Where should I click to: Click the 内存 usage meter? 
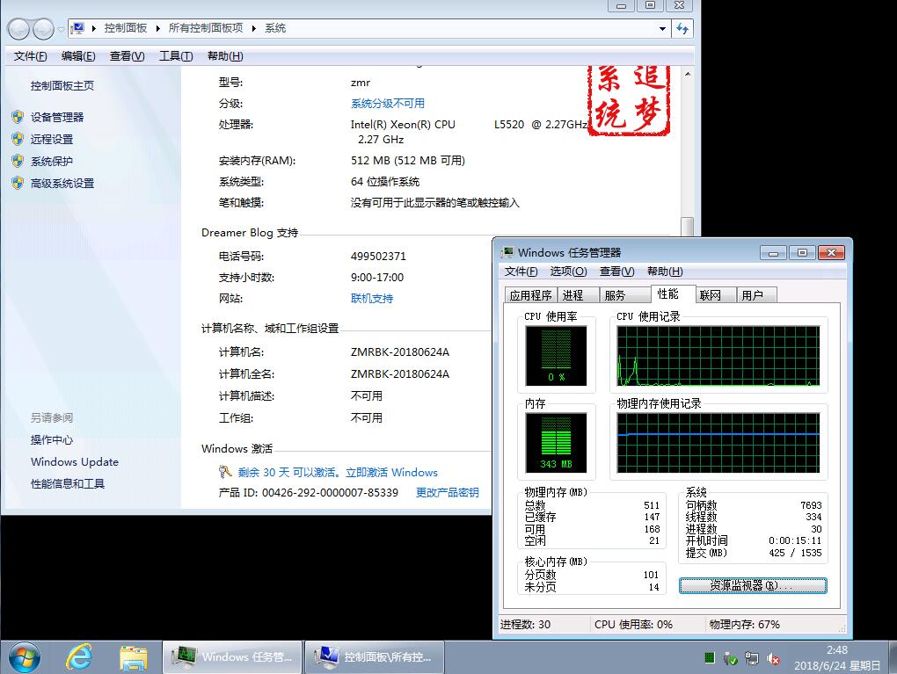click(556, 443)
